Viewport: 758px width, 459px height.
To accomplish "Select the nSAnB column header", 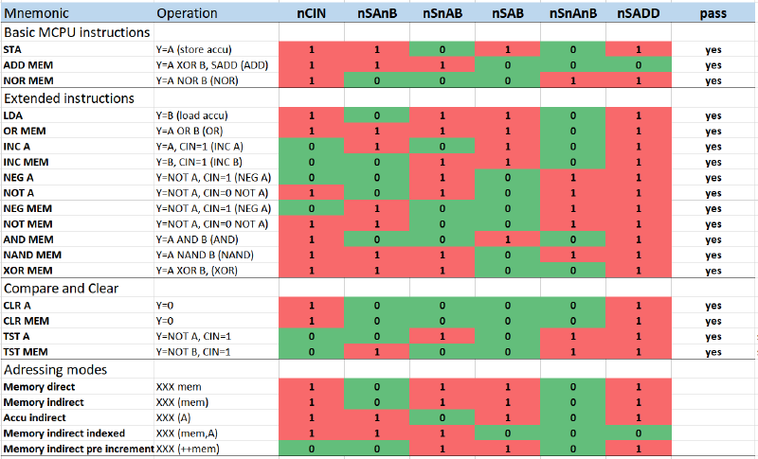I will pyautogui.click(x=376, y=14).
